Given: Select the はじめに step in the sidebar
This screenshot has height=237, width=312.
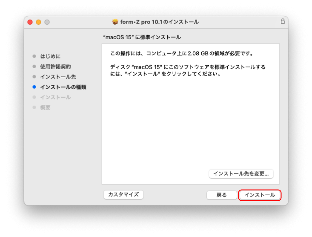Looking at the screenshot, I should [x=50, y=56].
